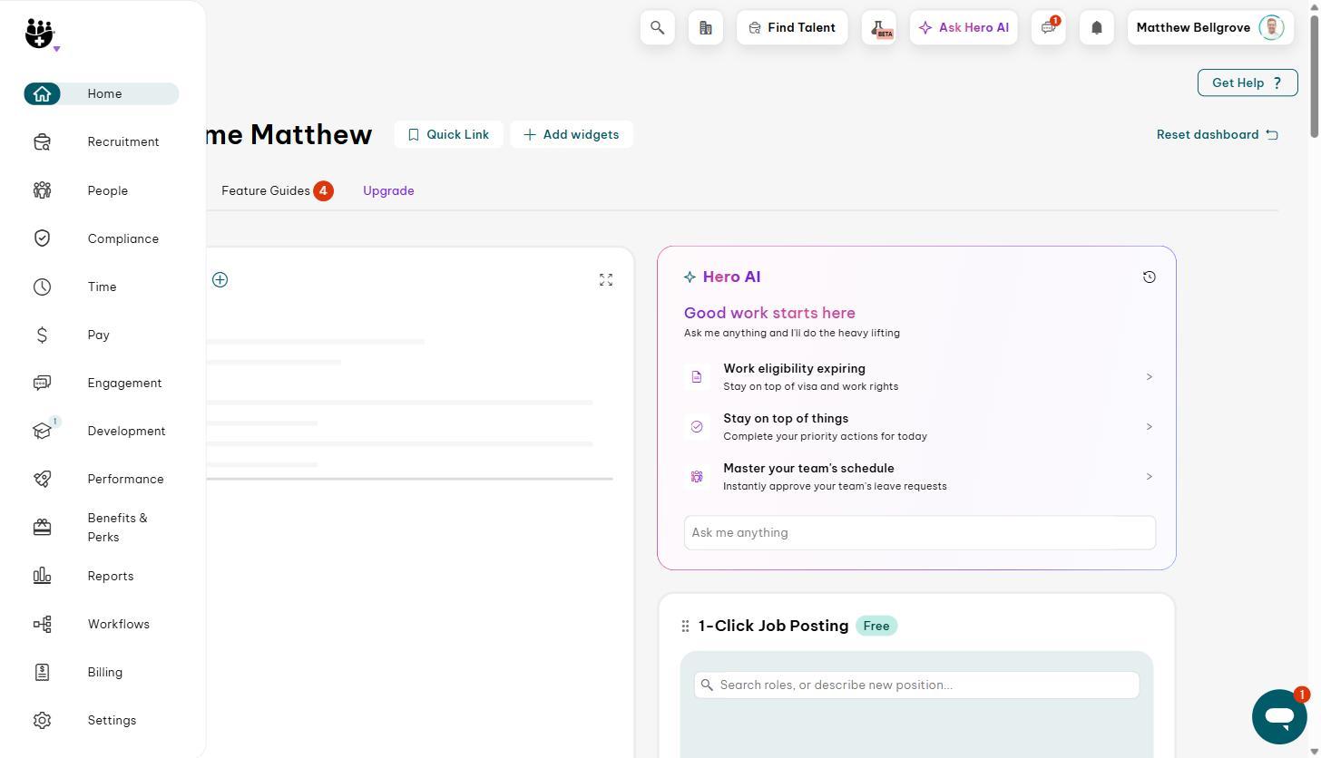The height and width of the screenshot is (758, 1321).
Task: Click the Benefits & Perks cake icon
Action: tap(42, 528)
